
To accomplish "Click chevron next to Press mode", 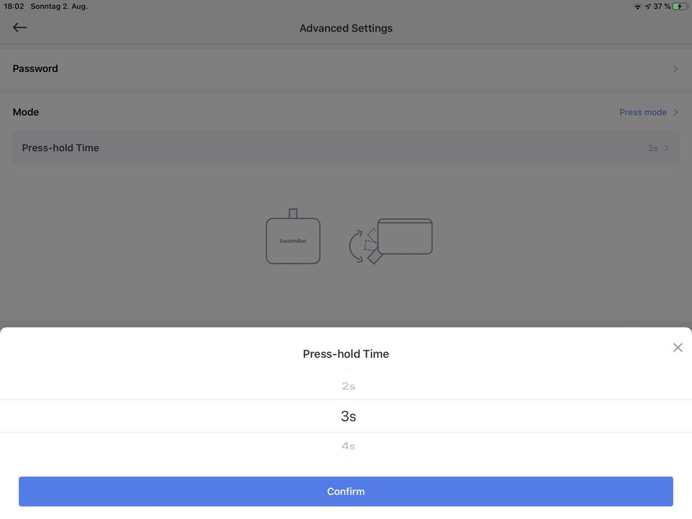I will click(x=675, y=112).
